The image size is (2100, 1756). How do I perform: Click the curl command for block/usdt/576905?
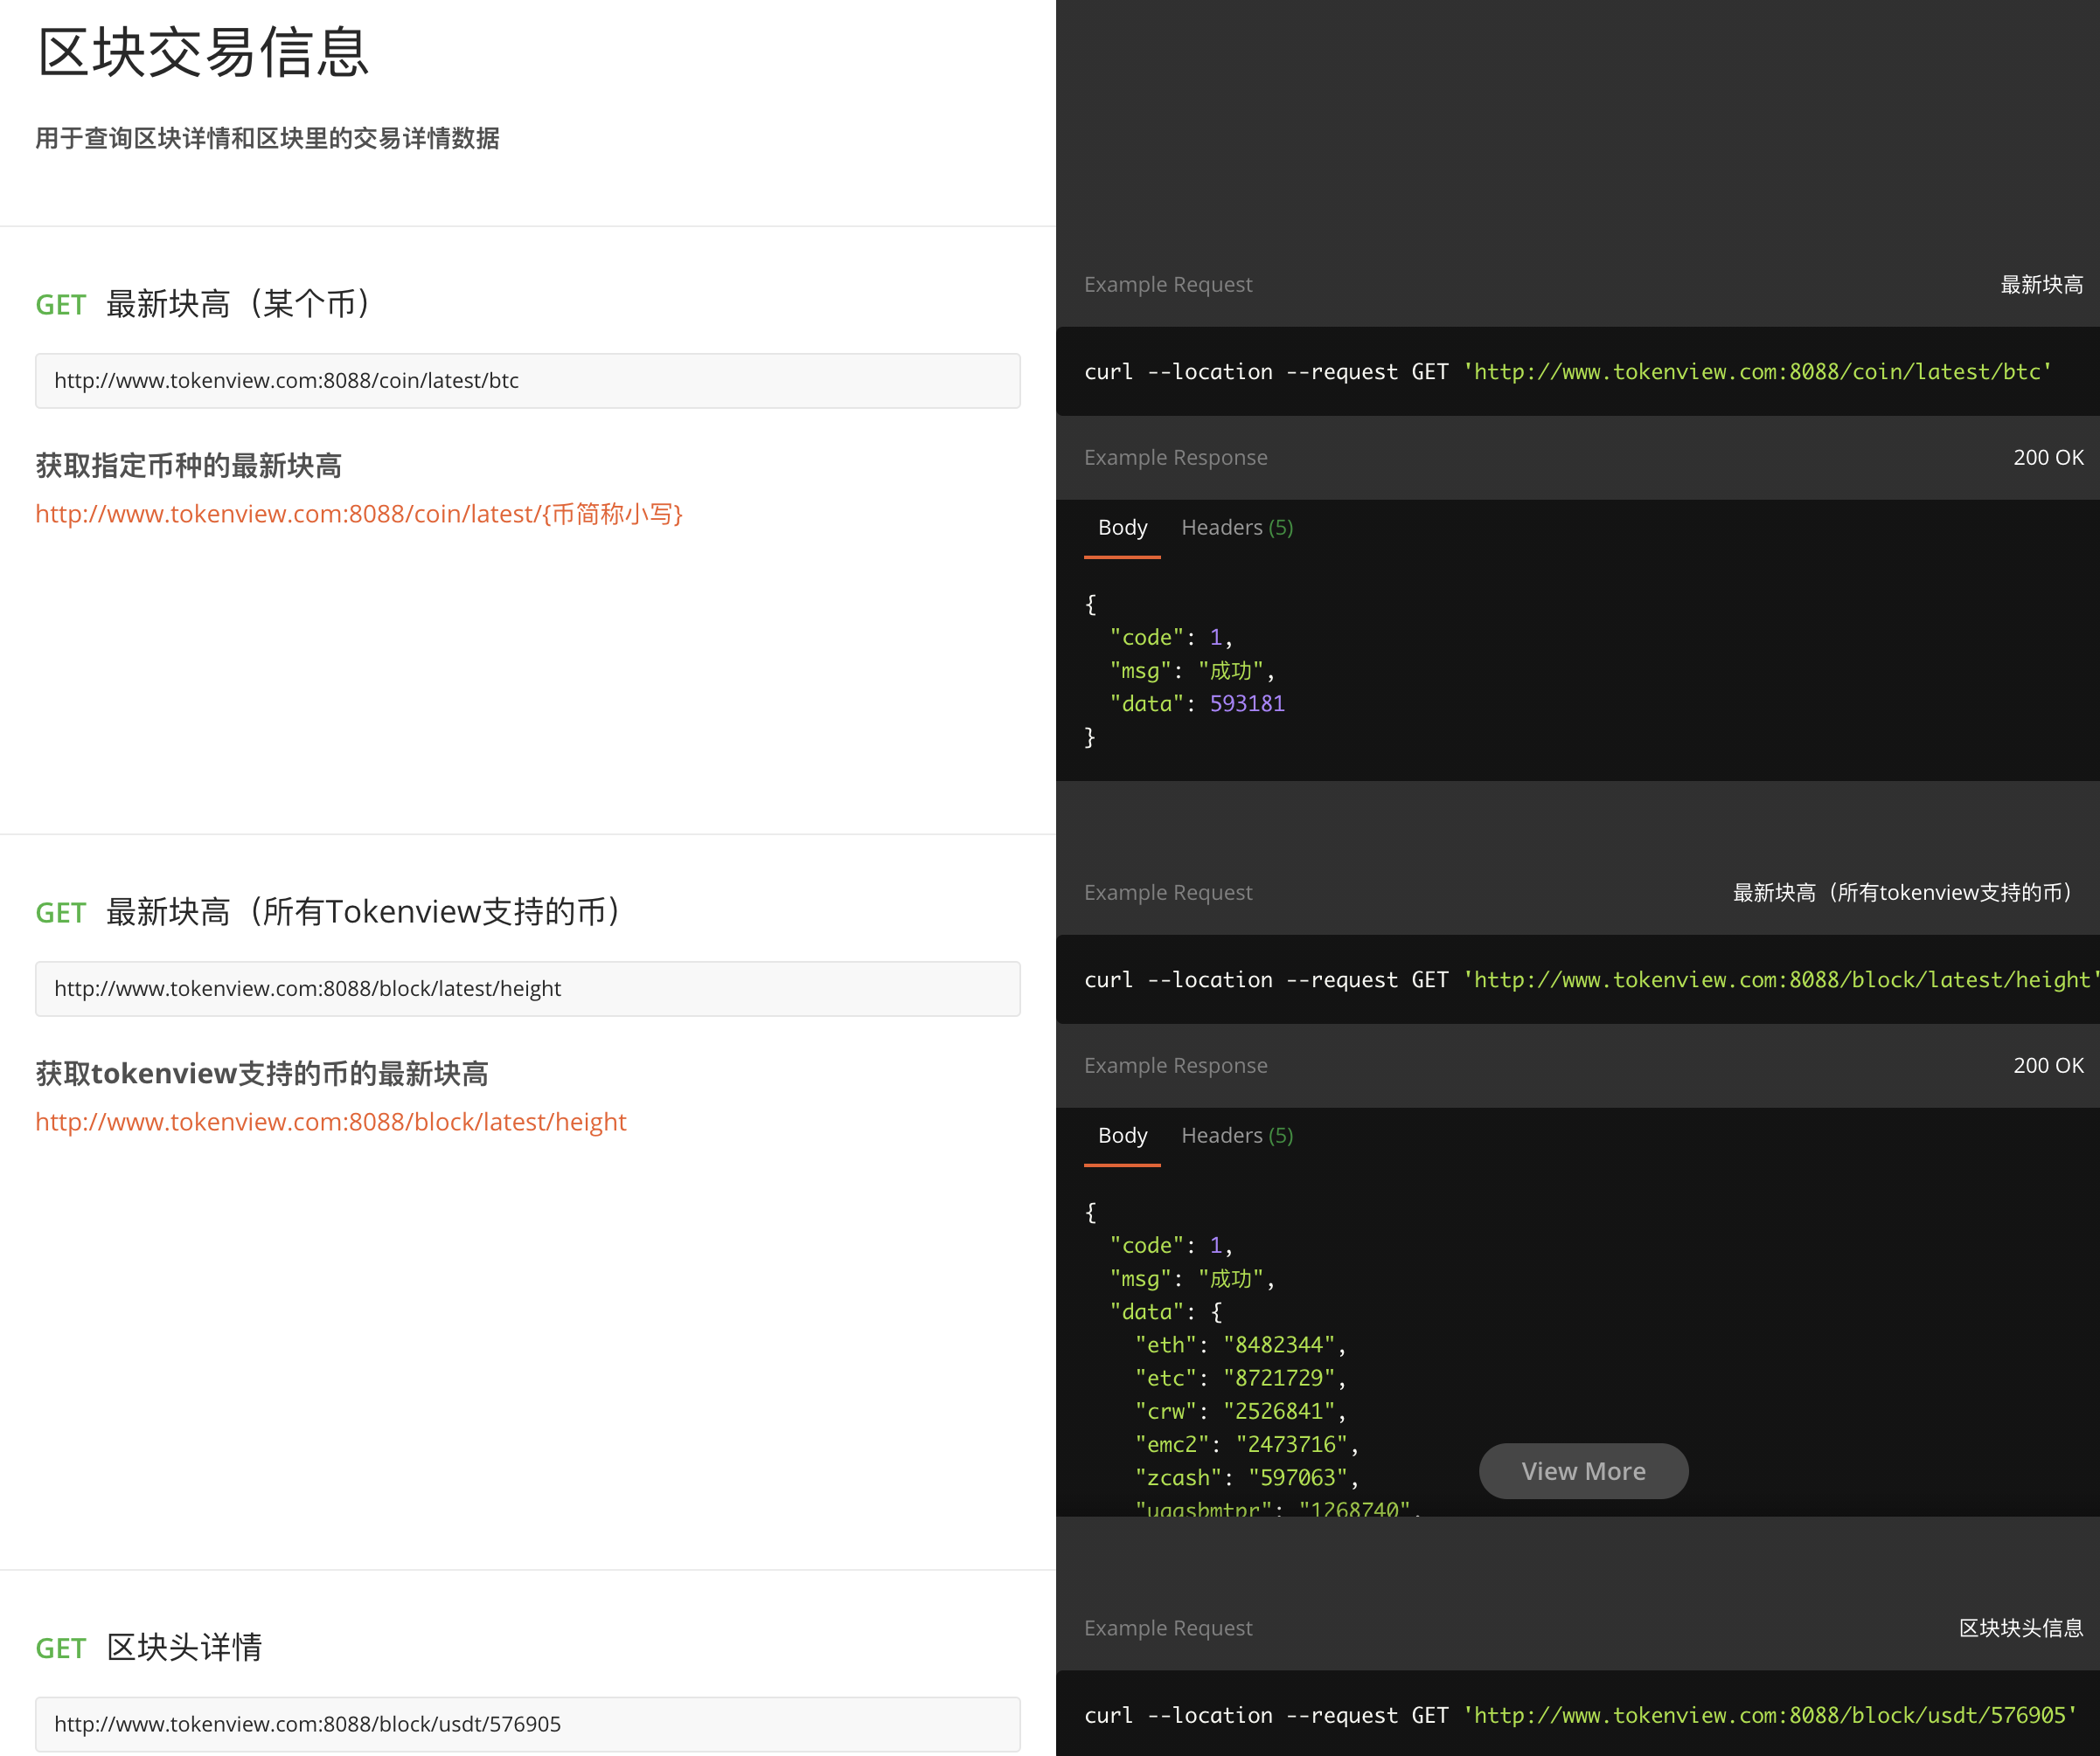(1580, 1715)
